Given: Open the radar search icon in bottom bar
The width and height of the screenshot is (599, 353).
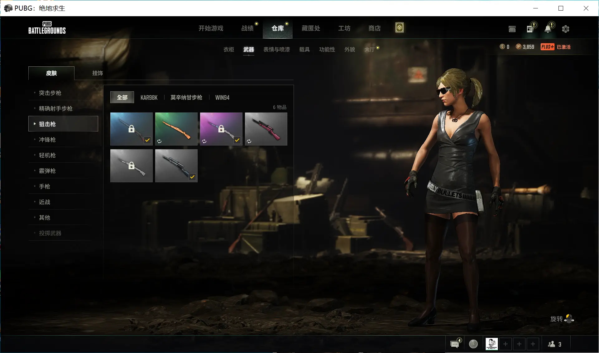Looking at the screenshot, I should [x=473, y=344].
